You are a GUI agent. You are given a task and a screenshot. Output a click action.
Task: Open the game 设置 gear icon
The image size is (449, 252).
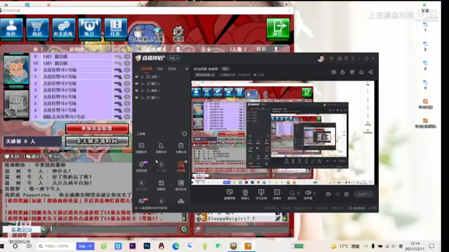click(178, 34)
